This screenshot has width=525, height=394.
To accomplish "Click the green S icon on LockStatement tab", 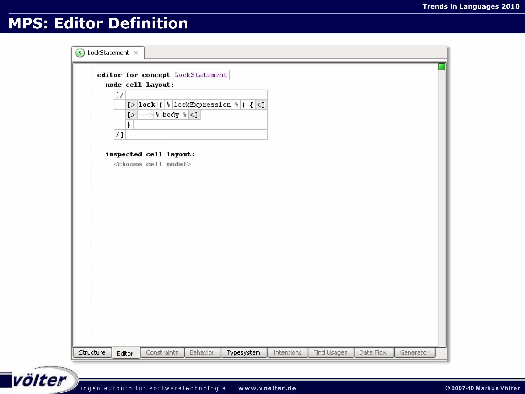I will click(x=80, y=53).
